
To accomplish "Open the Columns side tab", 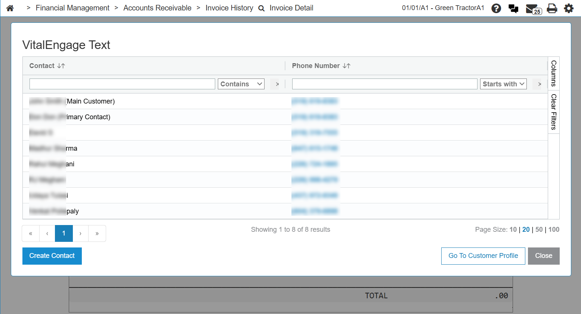I will tap(554, 73).
